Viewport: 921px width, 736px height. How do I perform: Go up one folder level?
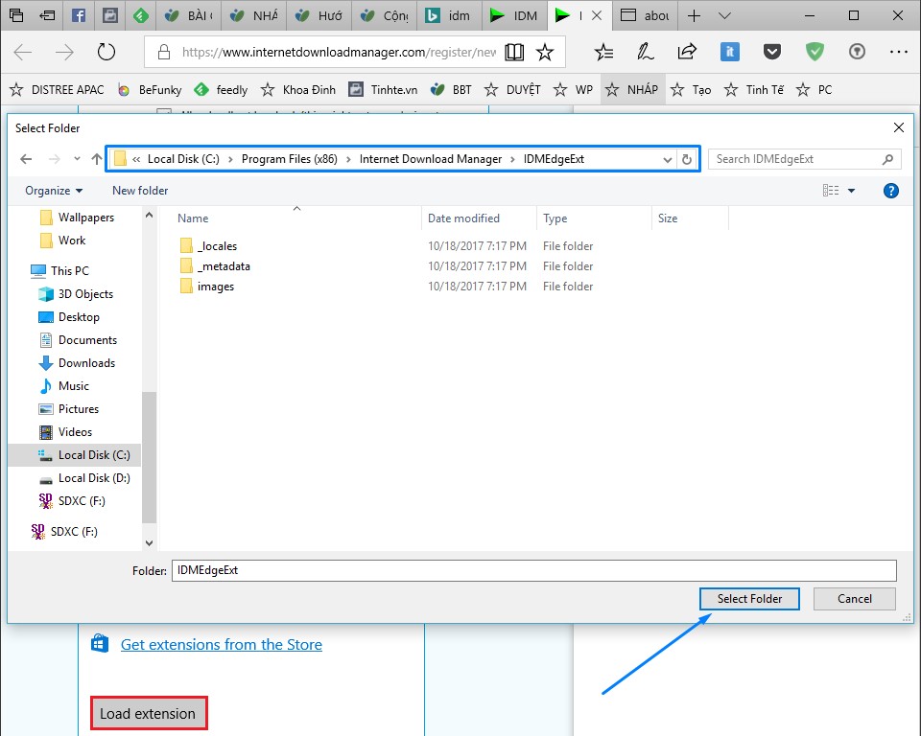coord(97,159)
